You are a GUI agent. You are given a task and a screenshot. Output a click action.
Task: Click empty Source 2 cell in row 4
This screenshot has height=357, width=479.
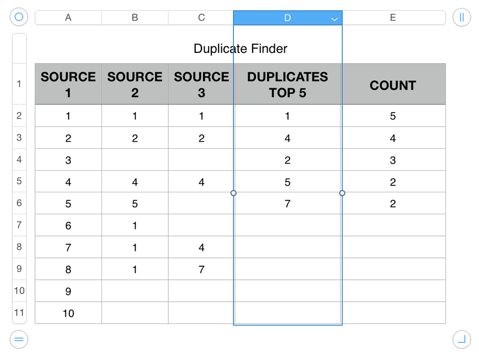pos(135,160)
